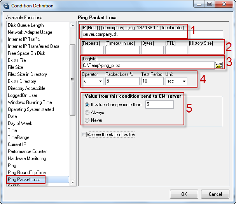Viewport: 236px width, 204px height.
Task: Open the LogFile browse folder icon
Action: pos(219,65)
